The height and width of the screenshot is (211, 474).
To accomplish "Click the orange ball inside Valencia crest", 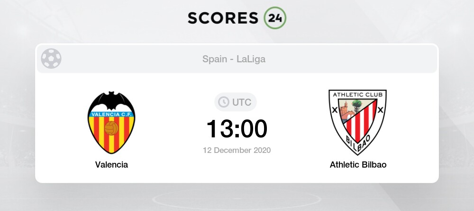I will [x=111, y=128].
